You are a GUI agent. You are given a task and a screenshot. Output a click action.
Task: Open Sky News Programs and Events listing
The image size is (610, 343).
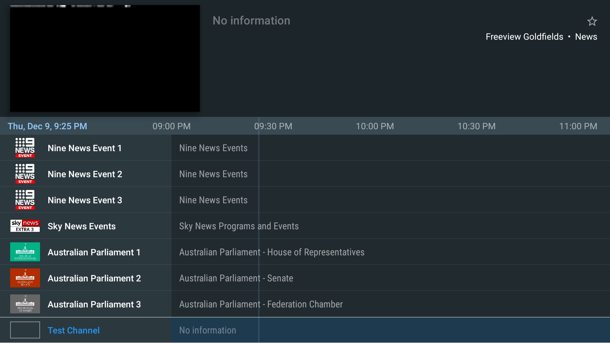point(239,226)
